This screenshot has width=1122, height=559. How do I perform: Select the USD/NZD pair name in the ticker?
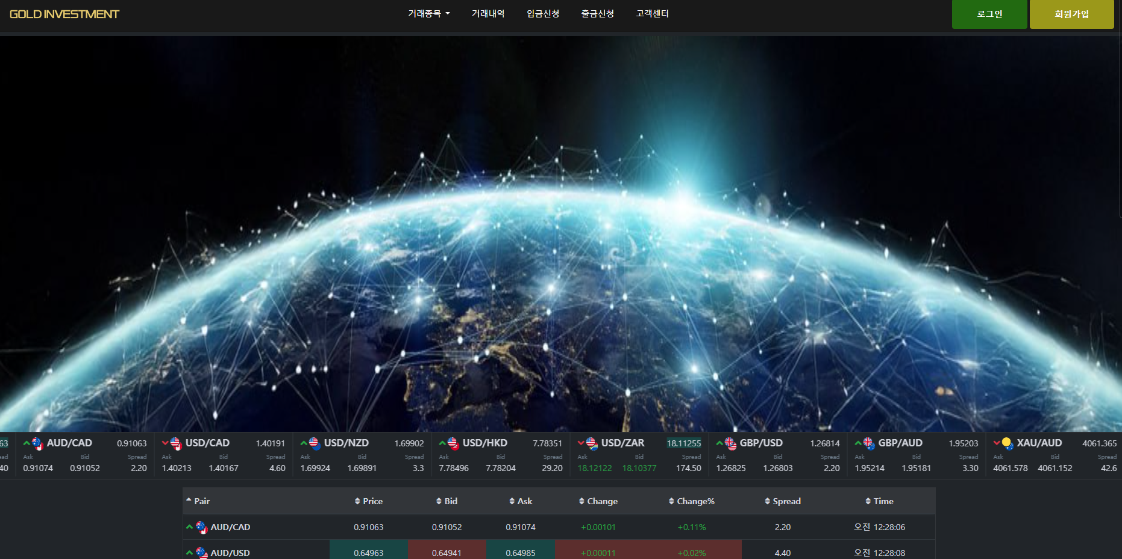tap(346, 443)
